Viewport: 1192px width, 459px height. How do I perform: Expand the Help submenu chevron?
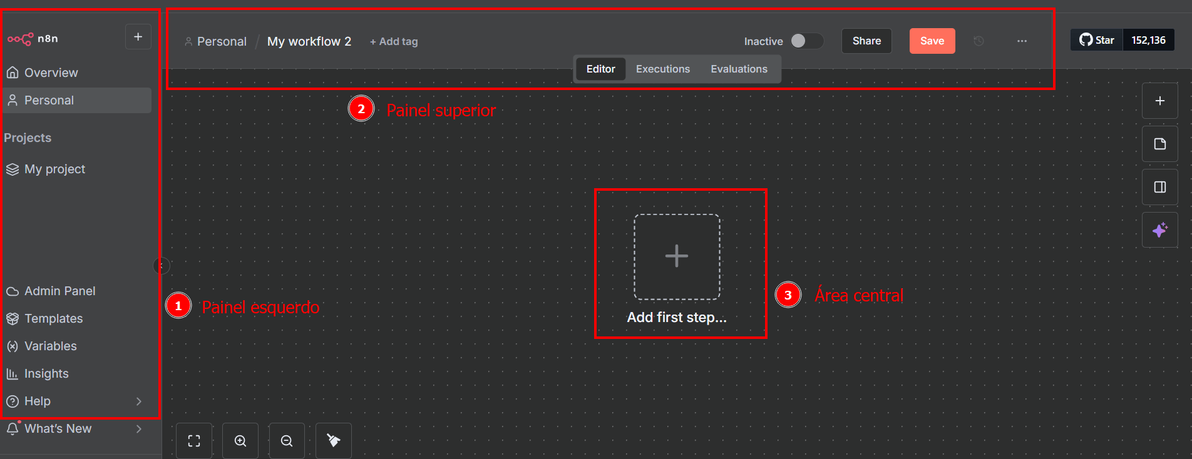pos(139,401)
